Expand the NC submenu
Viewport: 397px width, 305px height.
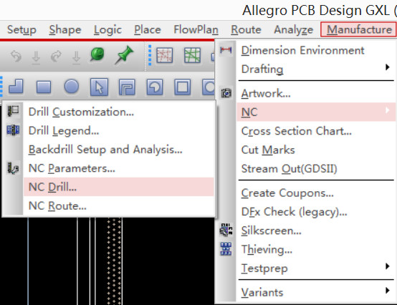316,112
